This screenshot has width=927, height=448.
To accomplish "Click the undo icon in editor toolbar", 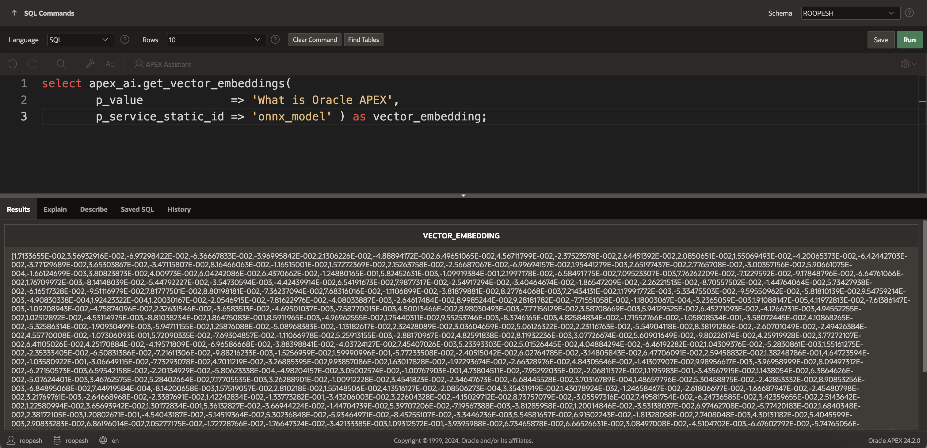I will (13, 64).
